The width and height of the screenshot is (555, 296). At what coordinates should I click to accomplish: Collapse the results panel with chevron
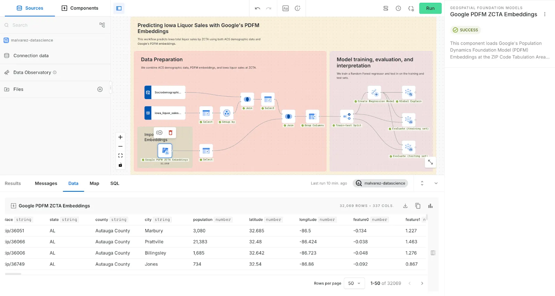point(436,183)
